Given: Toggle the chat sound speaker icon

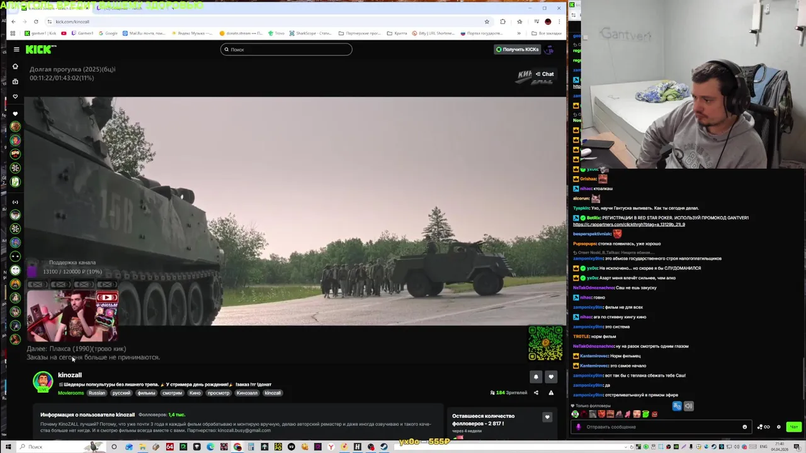Looking at the screenshot, I should point(688,406).
